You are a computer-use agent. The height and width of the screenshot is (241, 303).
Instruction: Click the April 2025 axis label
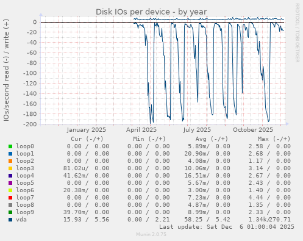click(141, 130)
